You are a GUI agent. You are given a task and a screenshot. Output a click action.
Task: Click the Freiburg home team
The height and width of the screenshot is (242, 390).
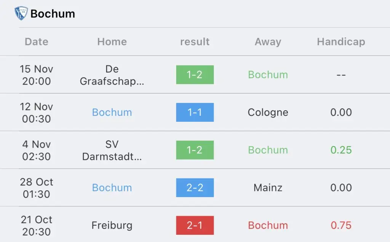click(112, 226)
